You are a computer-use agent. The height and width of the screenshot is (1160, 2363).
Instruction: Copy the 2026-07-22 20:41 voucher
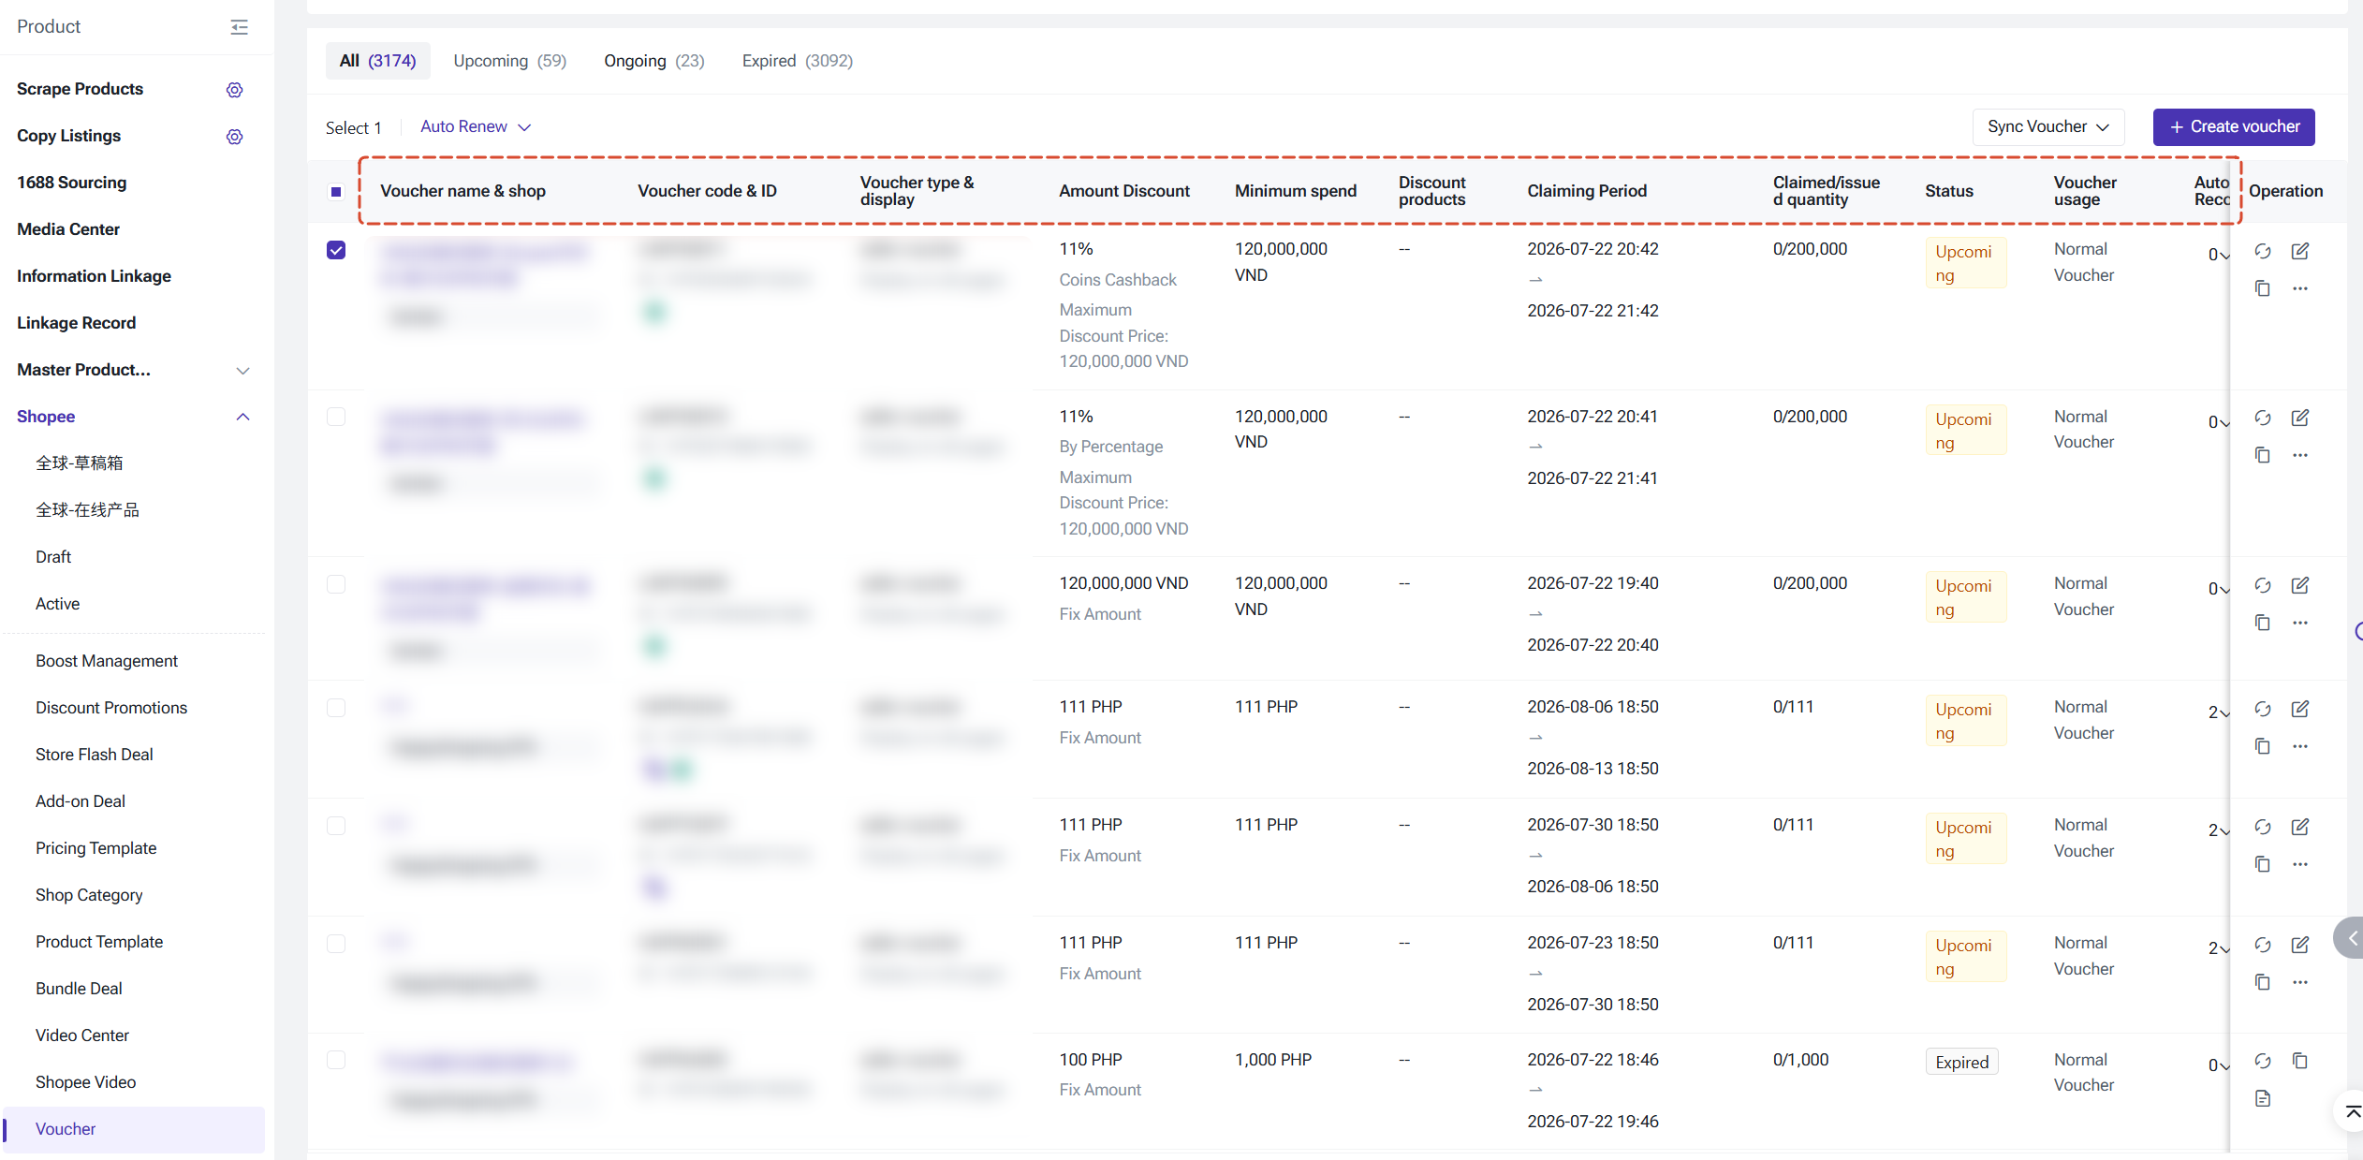point(2263,455)
